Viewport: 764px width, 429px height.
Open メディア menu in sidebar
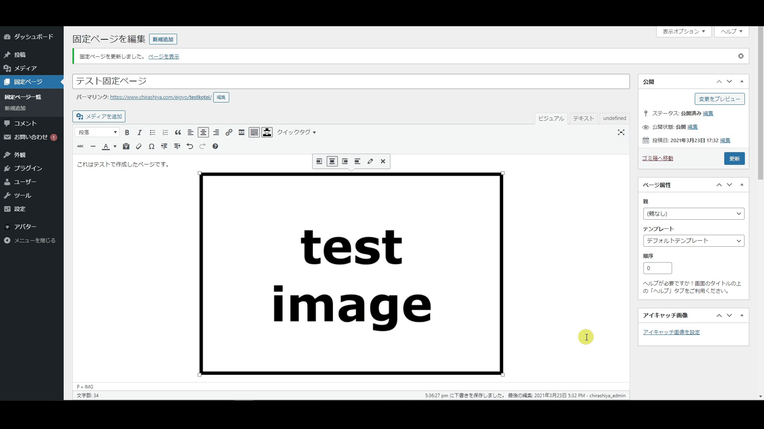click(x=32, y=68)
